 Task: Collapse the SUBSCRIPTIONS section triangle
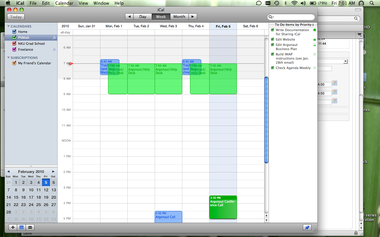pyautogui.click(x=9, y=57)
